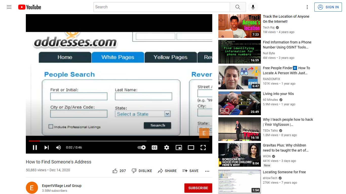This screenshot has height=194, width=346.
Task: Go to the YouTube home logo
Action: pyautogui.click(x=30, y=7)
